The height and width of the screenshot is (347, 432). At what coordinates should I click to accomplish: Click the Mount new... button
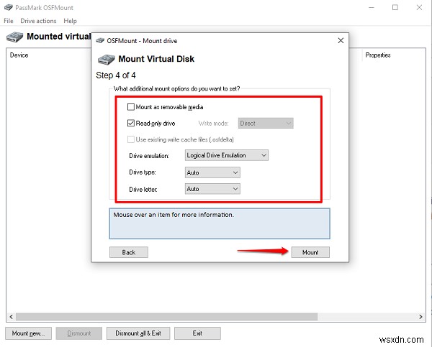pos(28,333)
